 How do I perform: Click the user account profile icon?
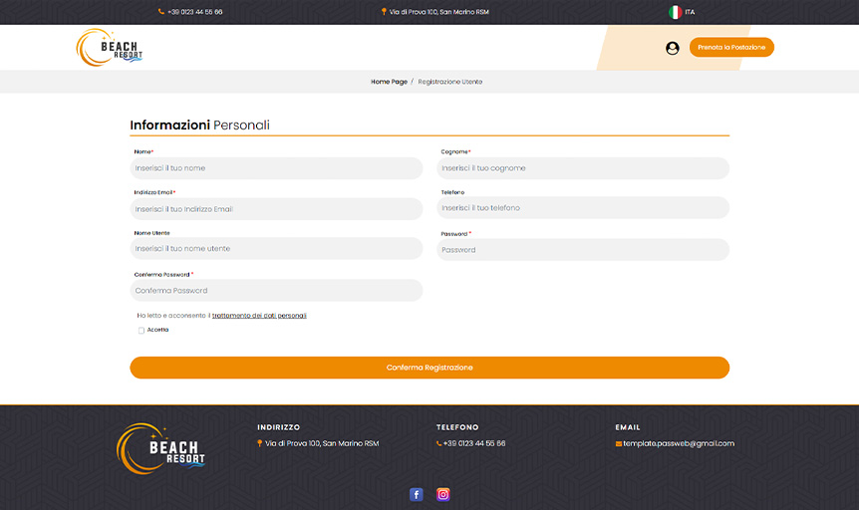click(672, 48)
